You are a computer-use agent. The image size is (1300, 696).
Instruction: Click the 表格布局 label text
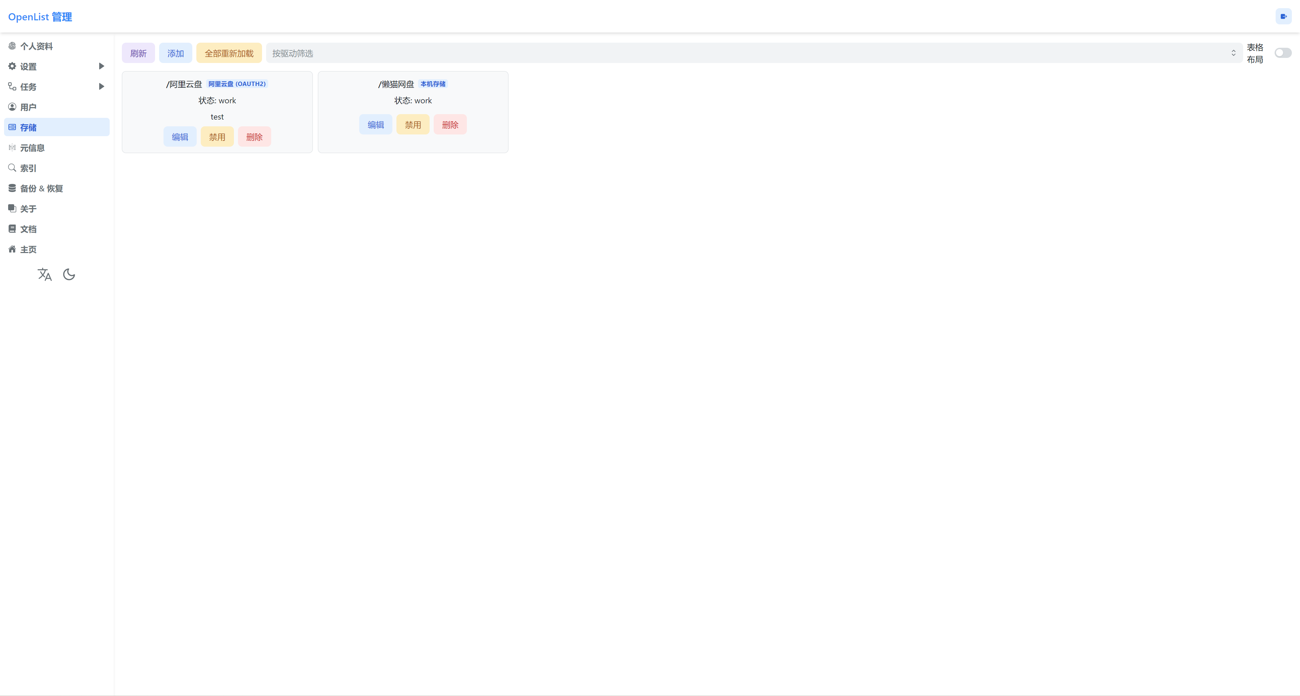coord(1255,53)
